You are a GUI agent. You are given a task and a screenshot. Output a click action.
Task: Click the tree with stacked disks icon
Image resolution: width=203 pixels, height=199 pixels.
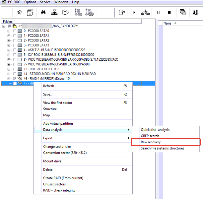[90, 12]
